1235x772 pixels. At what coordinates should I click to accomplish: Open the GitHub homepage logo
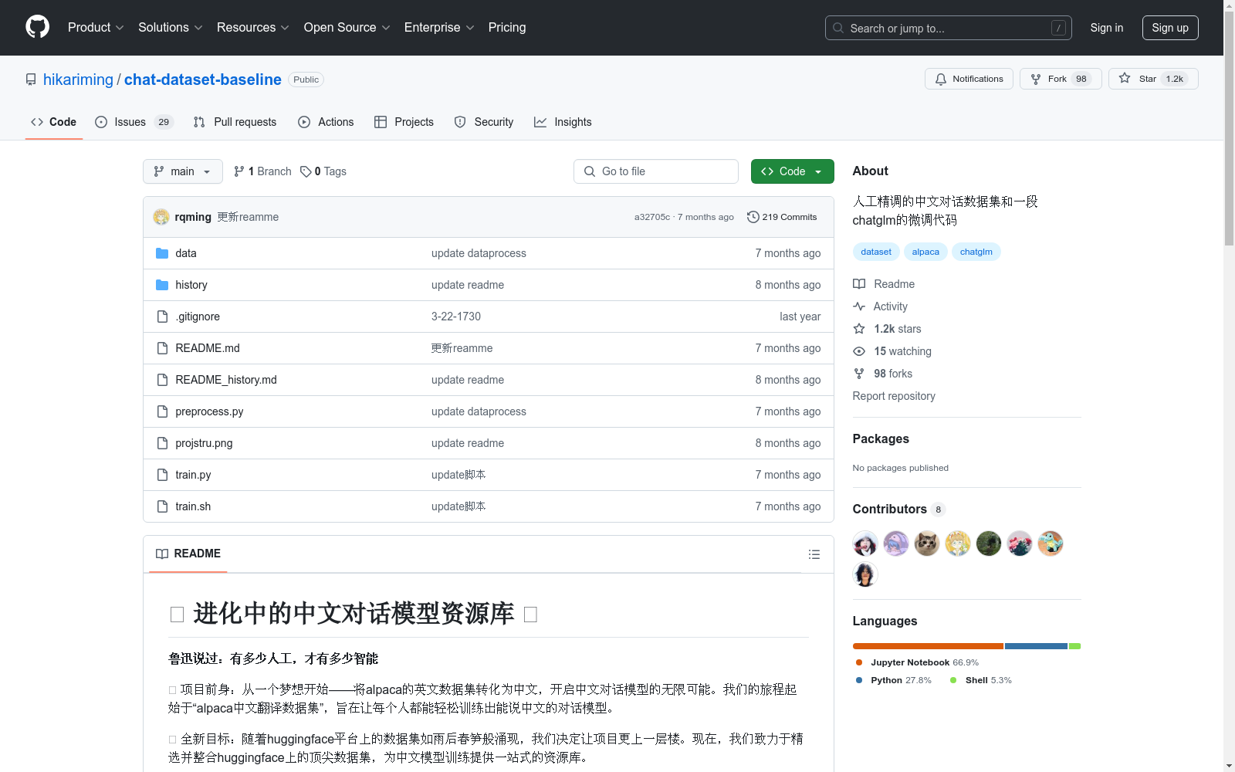[x=37, y=27]
